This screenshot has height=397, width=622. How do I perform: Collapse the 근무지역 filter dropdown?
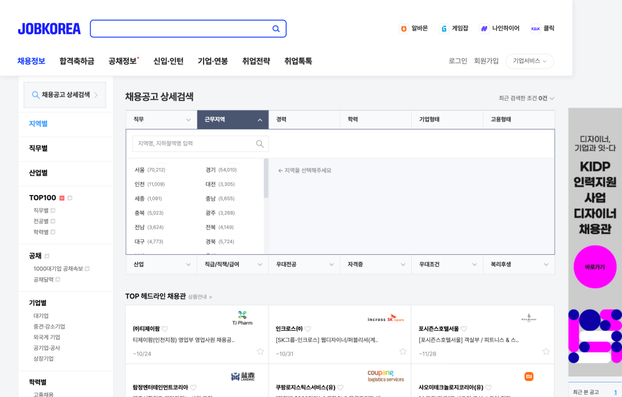coord(233,120)
